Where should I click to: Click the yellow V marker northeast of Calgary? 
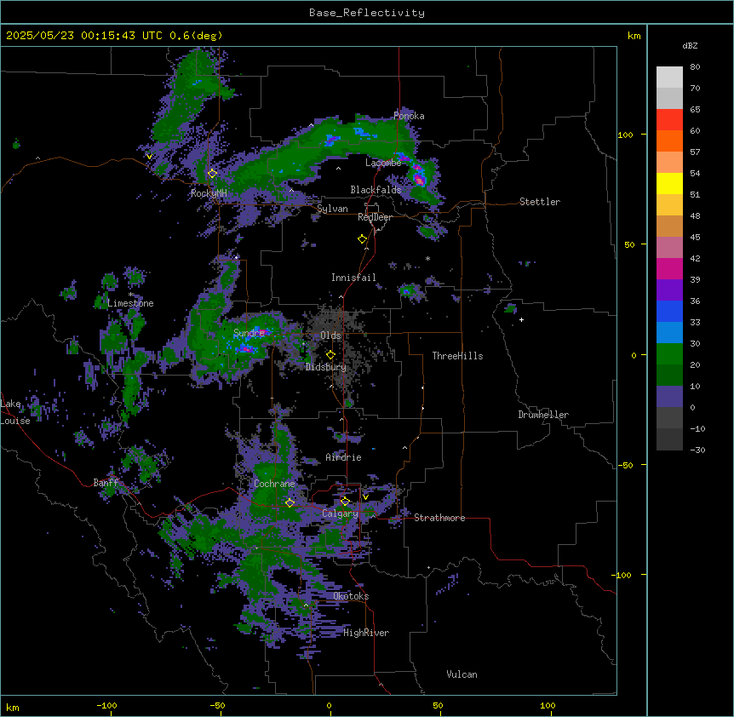(x=365, y=497)
